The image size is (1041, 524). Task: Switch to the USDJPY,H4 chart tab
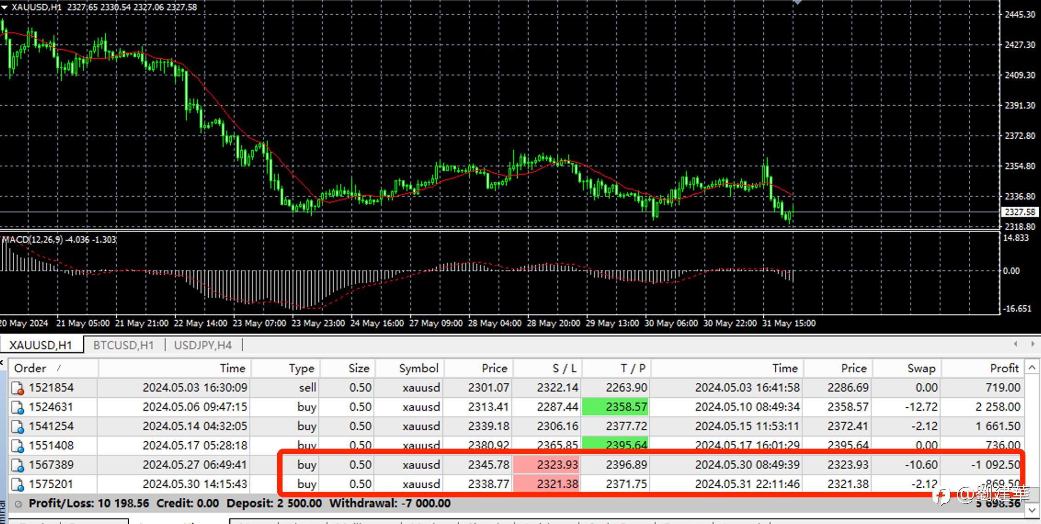point(203,345)
